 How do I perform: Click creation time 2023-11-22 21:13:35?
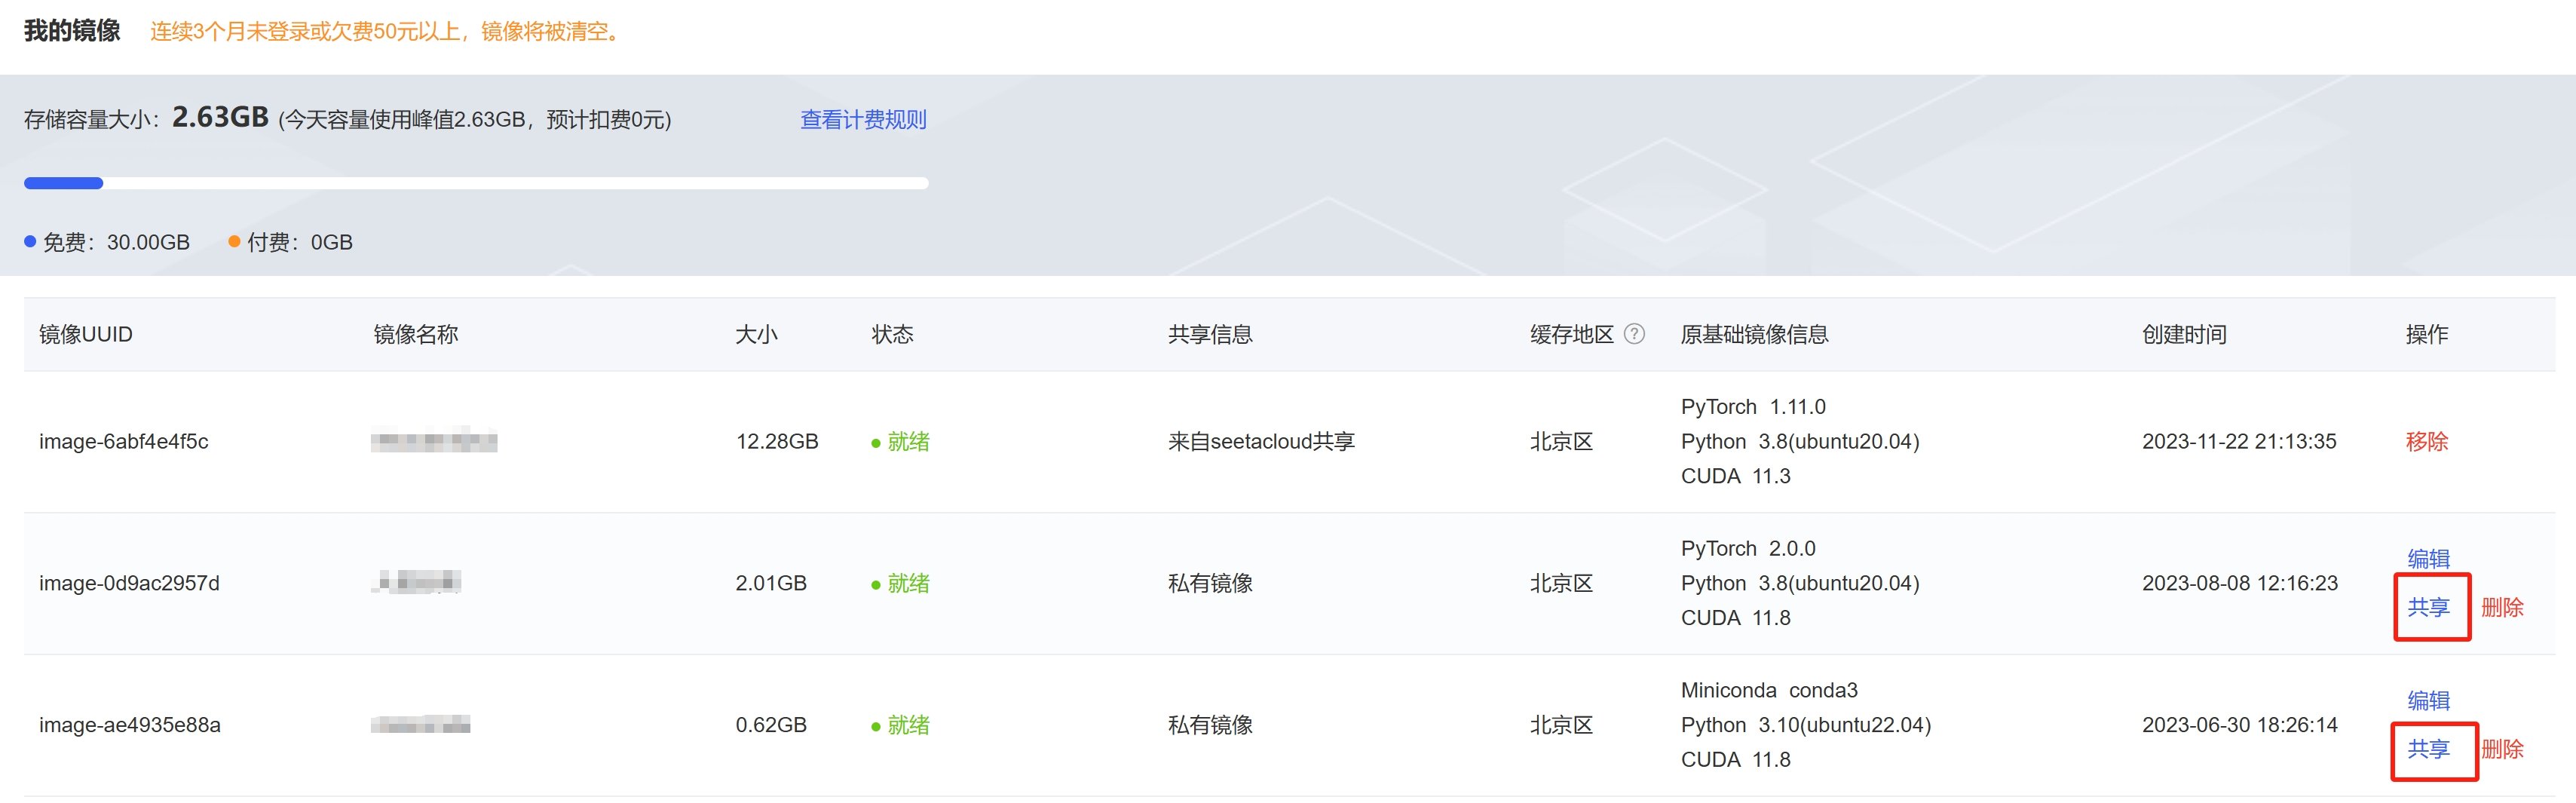click(x=2239, y=441)
